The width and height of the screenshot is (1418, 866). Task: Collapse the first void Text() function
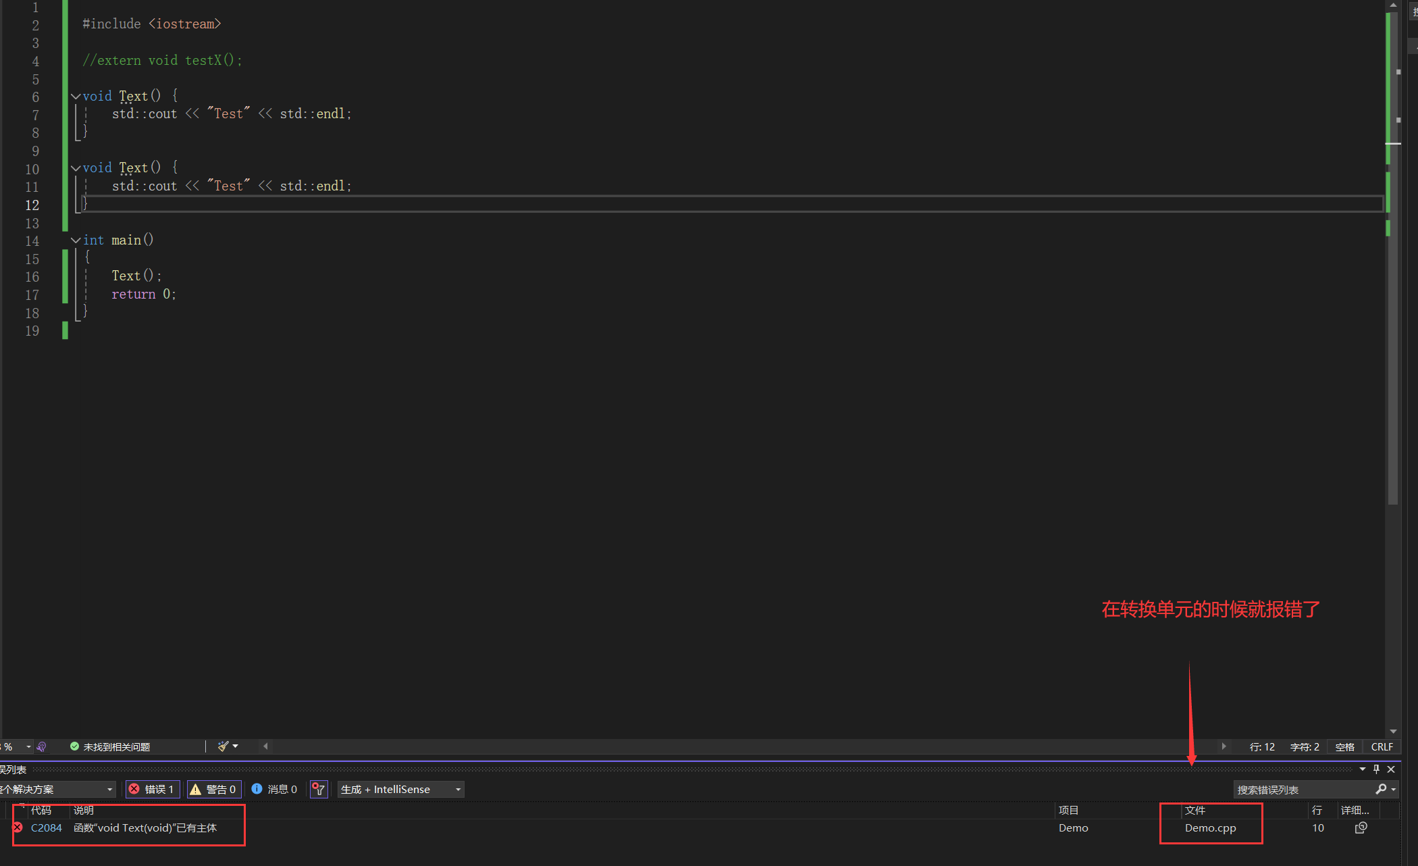pyautogui.click(x=76, y=97)
